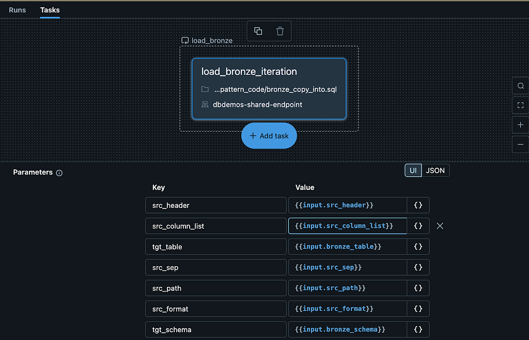Edit the src_sep key field
The image size is (529, 340).
tap(216, 267)
